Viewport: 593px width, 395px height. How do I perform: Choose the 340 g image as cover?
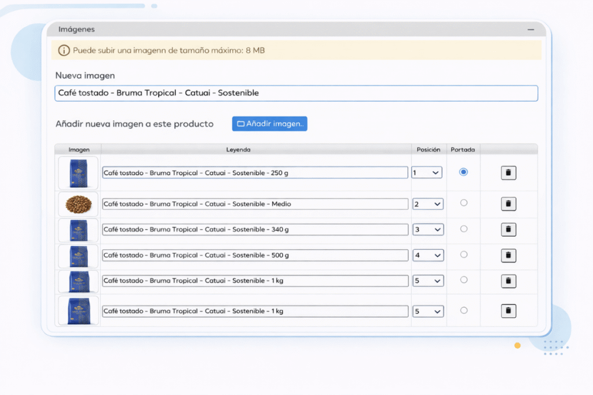click(x=464, y=229)
